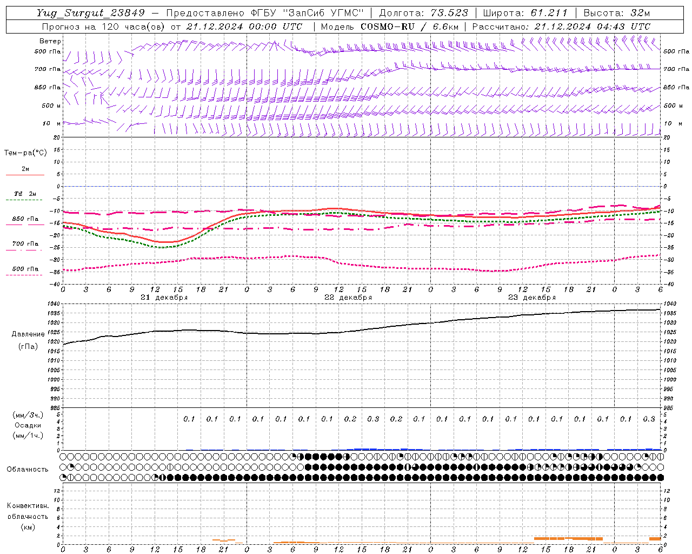Click the Тем-ра(°C) axis title
The image size is (692, 554).
pyautogui.click(x=25, y=153)
